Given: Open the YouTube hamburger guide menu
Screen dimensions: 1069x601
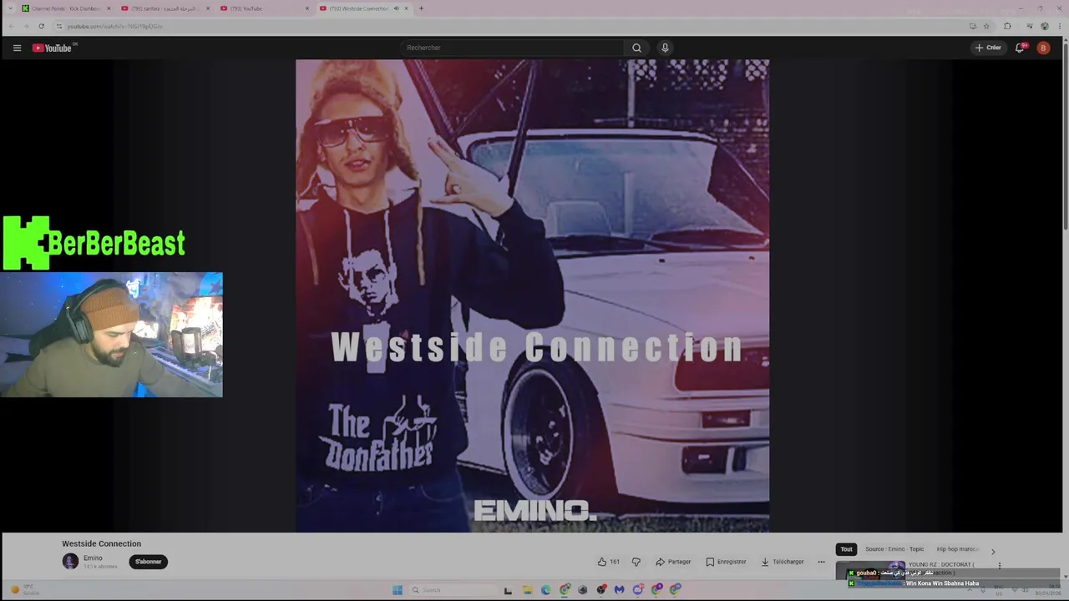Looking at the screenshot, I should (17, 48).
